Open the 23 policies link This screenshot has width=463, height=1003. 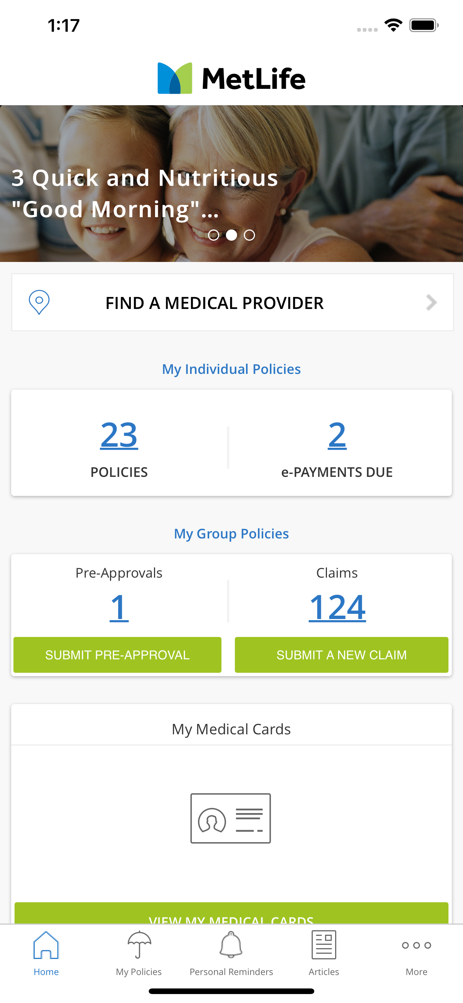click(119, 435)
